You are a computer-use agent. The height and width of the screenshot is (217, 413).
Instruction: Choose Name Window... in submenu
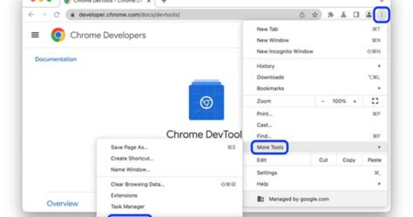(169, 169)
